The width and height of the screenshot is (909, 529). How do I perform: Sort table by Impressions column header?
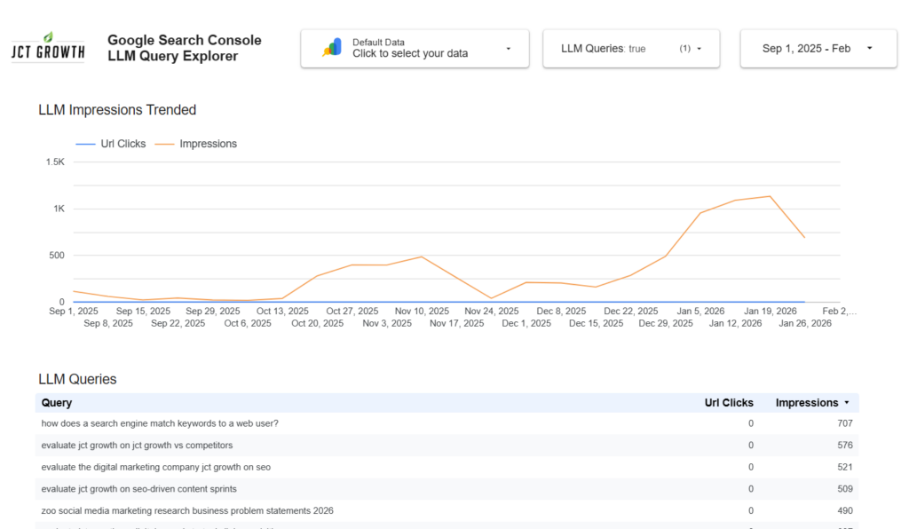click(806, 403)
